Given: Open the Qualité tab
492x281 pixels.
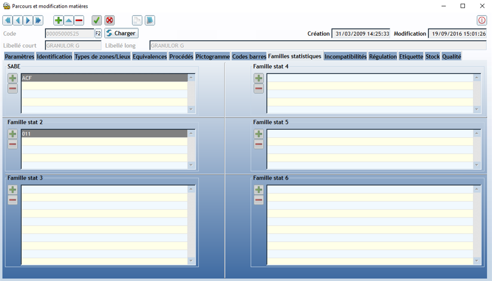Looking at the screenshot, I should (x=451, y=56).
